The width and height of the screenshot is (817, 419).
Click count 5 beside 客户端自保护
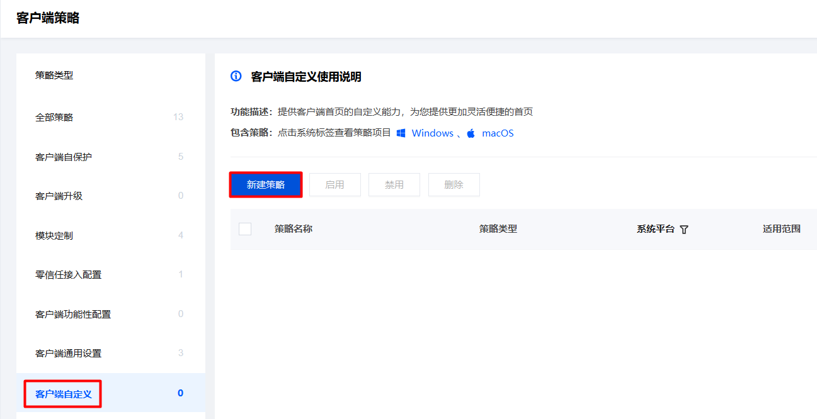[181, 157]
